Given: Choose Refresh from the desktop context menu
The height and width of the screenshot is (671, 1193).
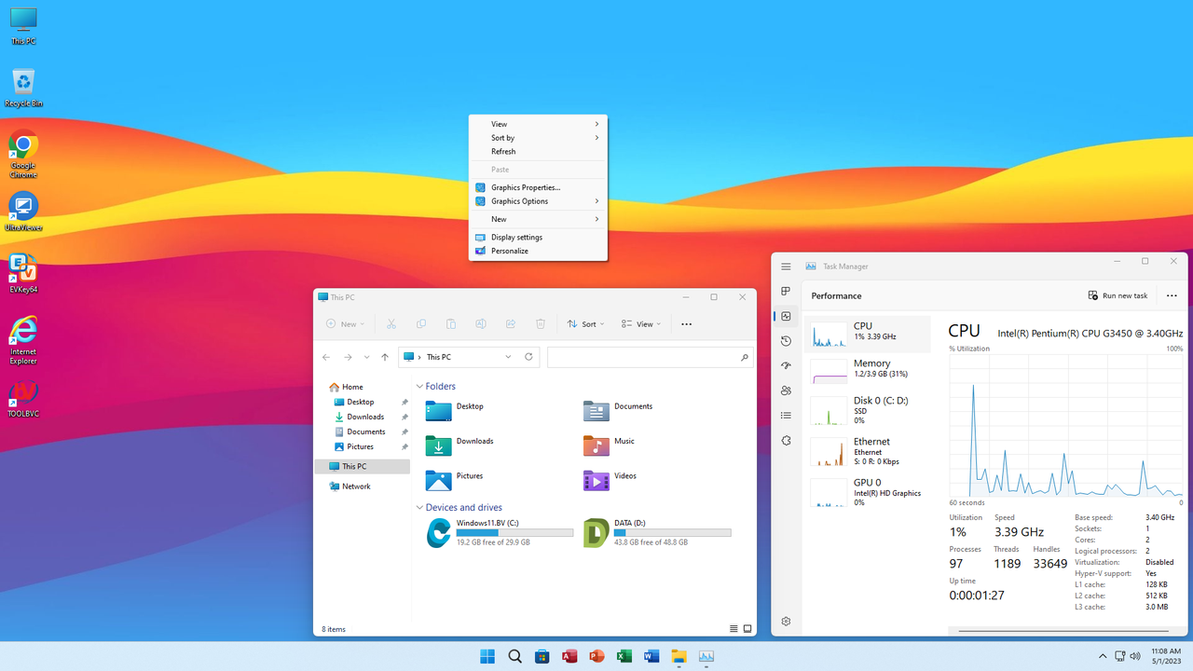Looking at the screenshot, I should click(x=538, y=151).
